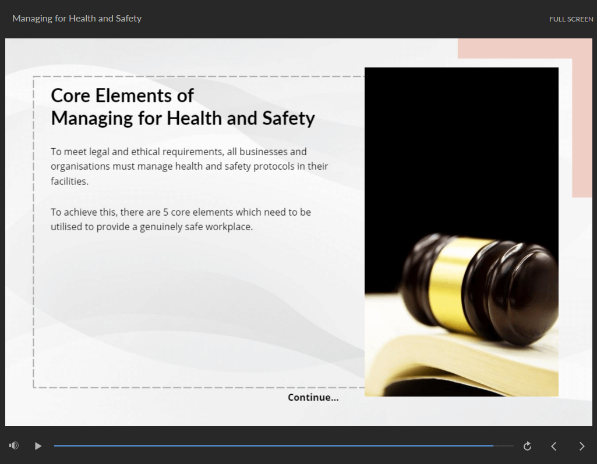Go to the previous slide with the left arrow
The width and height of the screenshot is (597, 464).
[554, 446]
